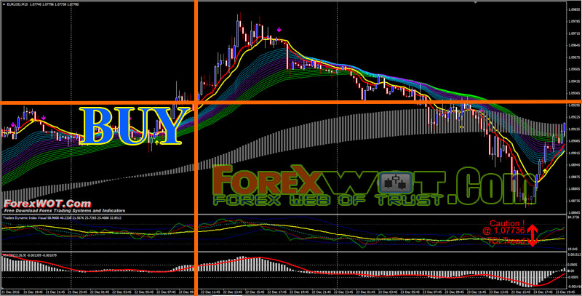
Task: Click the '23 Dec 09:45' time axis label
Action: click(x=455, y=291)
